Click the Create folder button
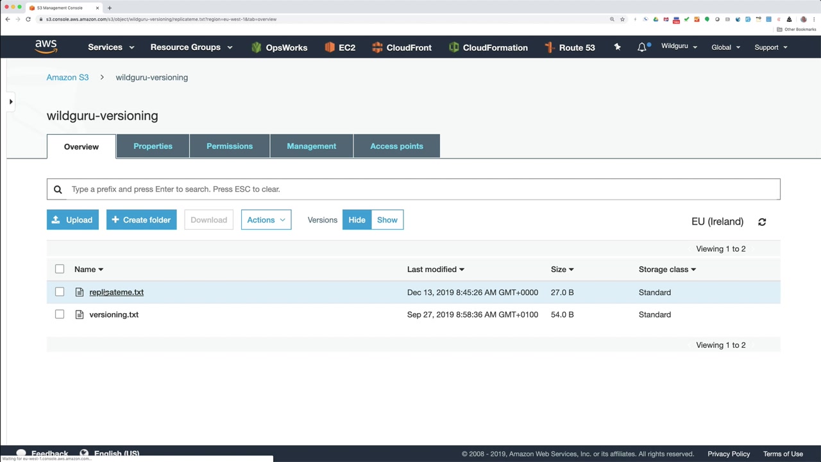Viewport: 821px width, 462px height. 141,220
